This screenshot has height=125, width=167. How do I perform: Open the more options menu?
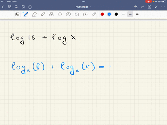point(163,7)
